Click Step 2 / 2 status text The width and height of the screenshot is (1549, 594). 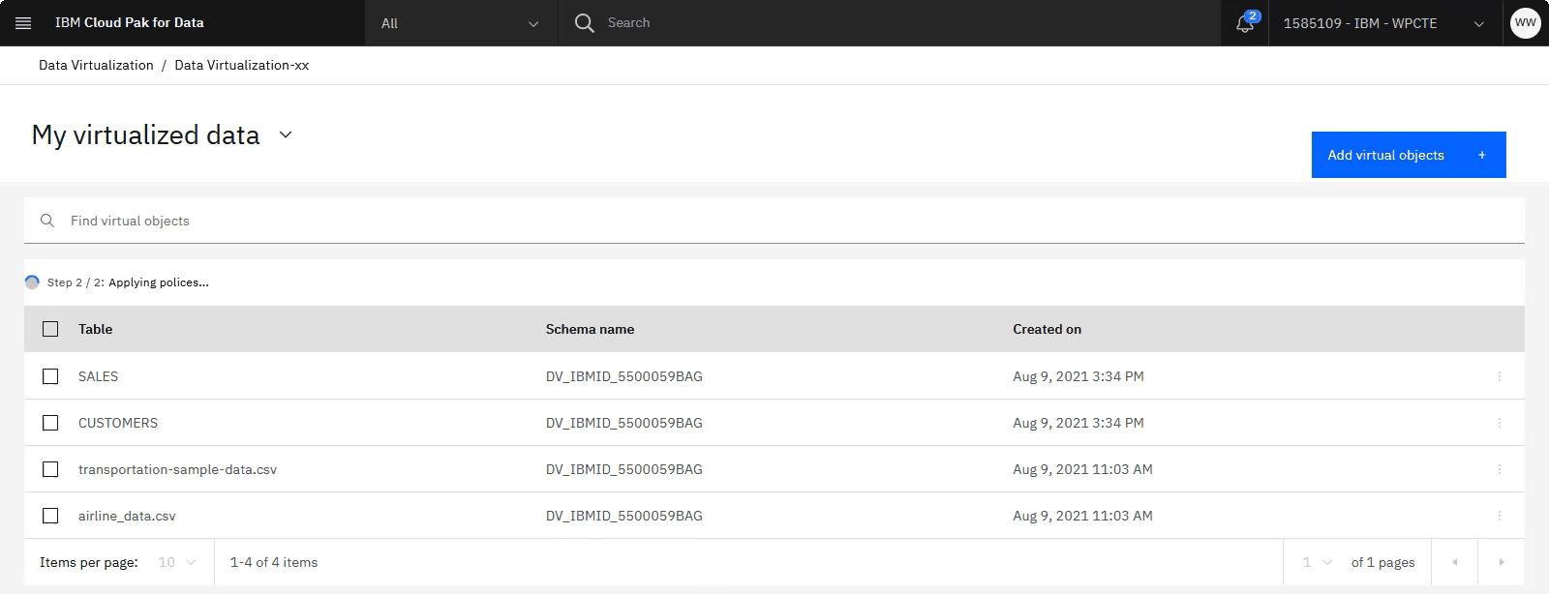128,282
